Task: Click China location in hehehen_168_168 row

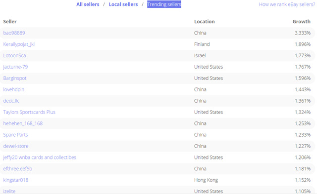Action: [x=200, y=123]
